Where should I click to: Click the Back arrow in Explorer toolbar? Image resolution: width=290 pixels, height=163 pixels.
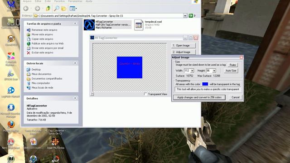[x=26, y=8]
